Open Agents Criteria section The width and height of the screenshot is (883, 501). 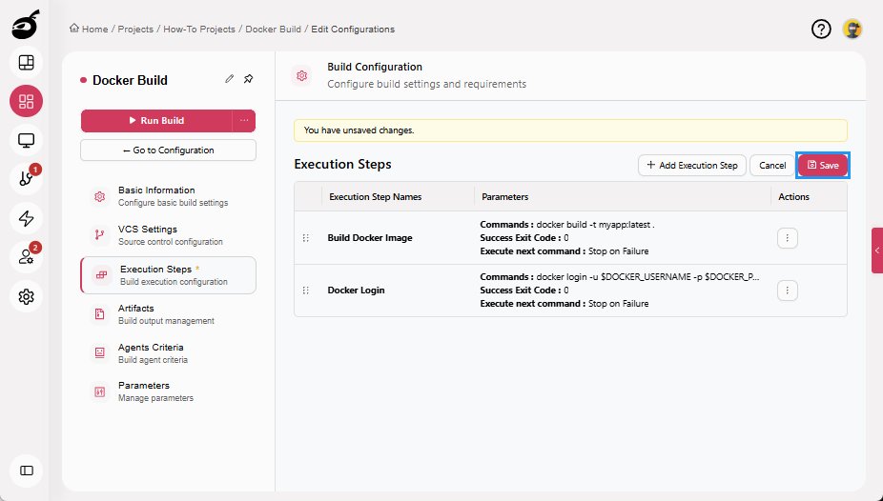click(x=169, y=353)
